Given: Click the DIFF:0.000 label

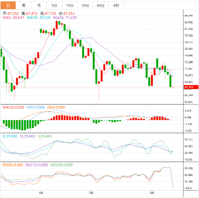Looking at the screenshot, I should (36, 107).
